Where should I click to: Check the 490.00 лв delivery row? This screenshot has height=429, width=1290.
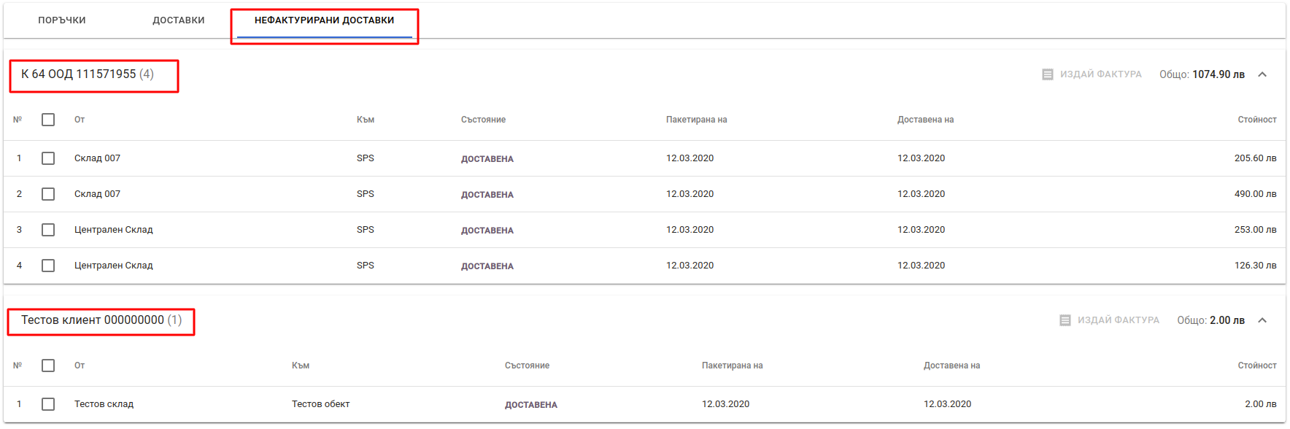[x=48, y=194]
